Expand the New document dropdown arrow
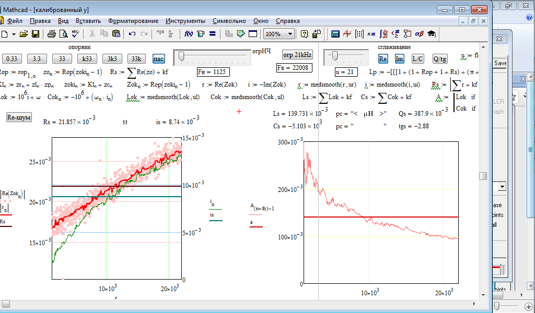Image resolution: width=535 pixels, height=313 pixels. (13, 34)
